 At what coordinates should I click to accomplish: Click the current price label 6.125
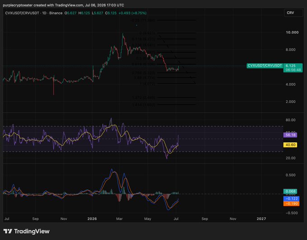coord(290,66)
